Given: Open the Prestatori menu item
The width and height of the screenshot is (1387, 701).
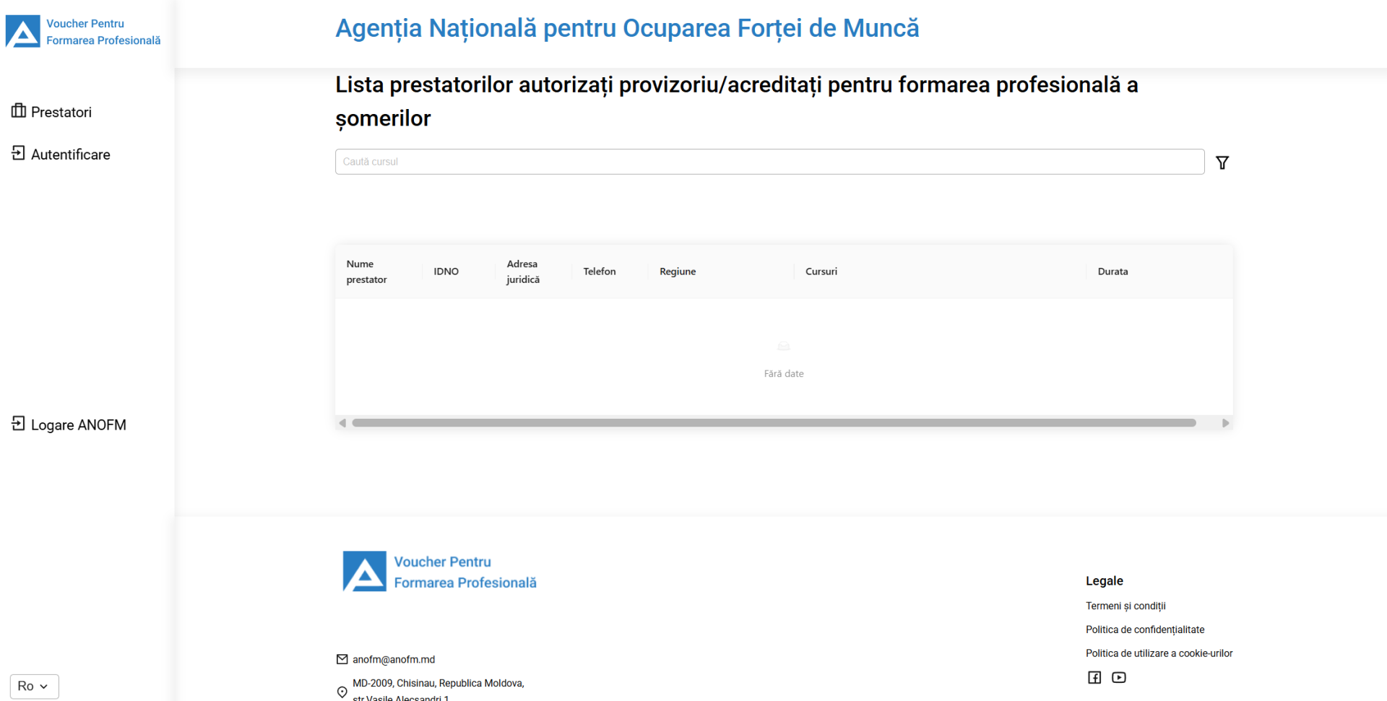Looking at the screenshot, I should [61, 112].
